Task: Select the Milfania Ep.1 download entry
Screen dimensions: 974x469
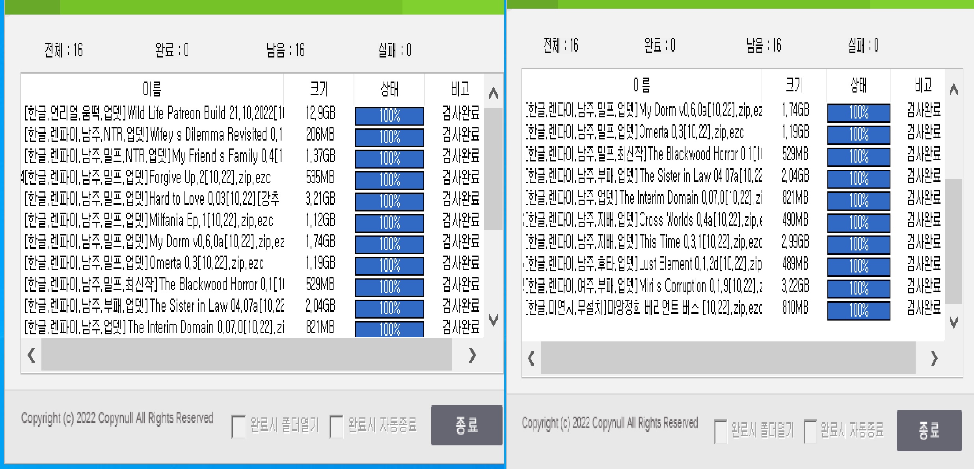Action: point(158,221)
